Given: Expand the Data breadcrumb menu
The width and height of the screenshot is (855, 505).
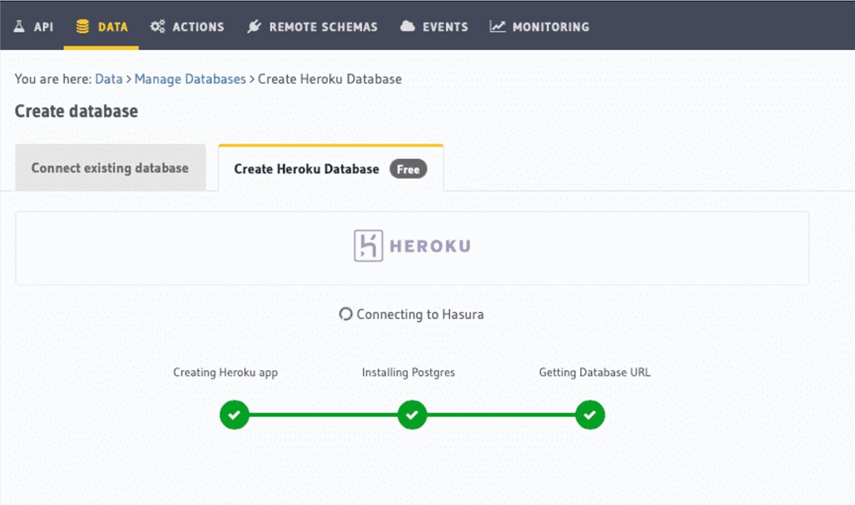Looking at the screenshot, I should coord(109,79).
